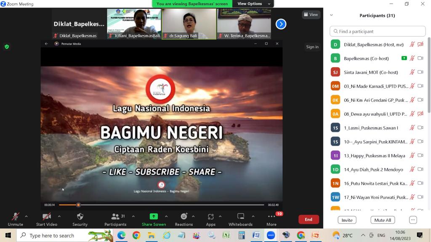Click the green Share Screen icon
Image resolution: width=431 pixels, height=242 pixels.
[x=154, y=216]
